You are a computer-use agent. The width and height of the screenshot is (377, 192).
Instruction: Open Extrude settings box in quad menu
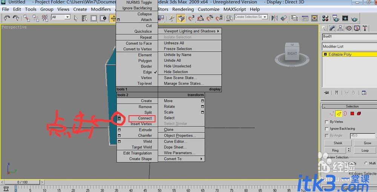click(x=119, y=130)
